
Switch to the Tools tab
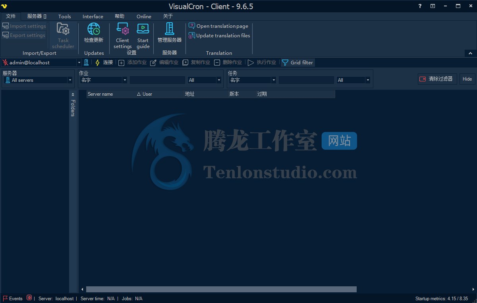[64, 16]
